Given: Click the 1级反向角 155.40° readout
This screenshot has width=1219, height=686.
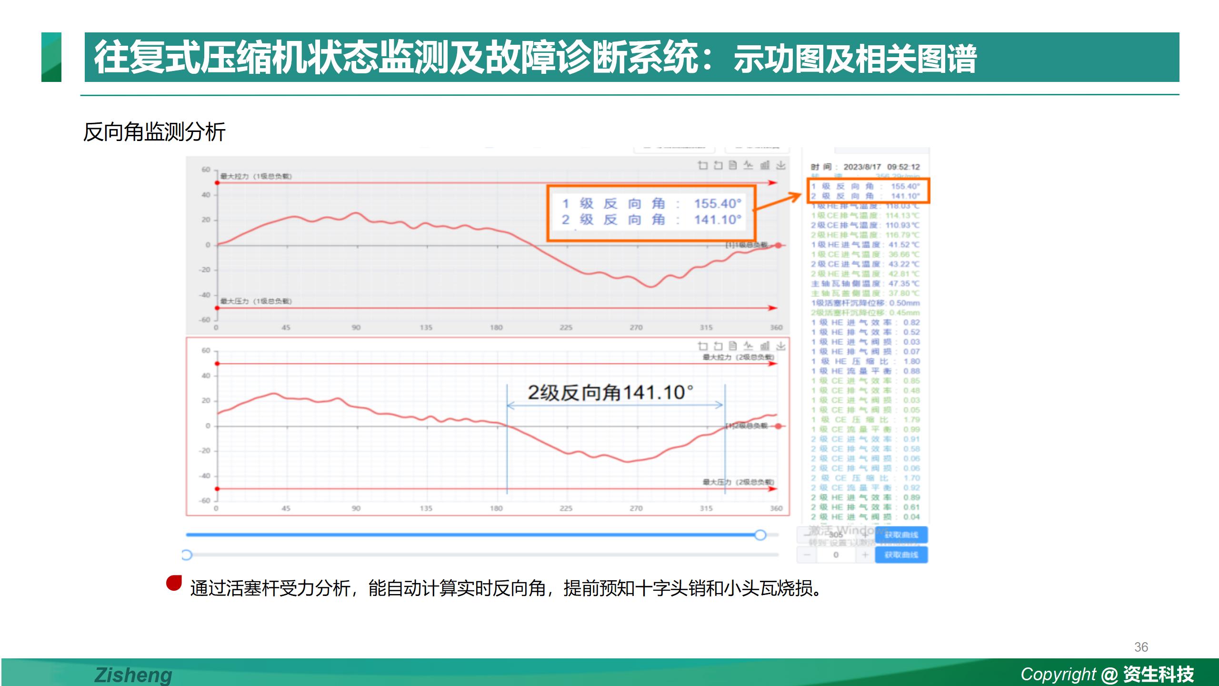Looking at the screenshot, I should coord(866,186).
